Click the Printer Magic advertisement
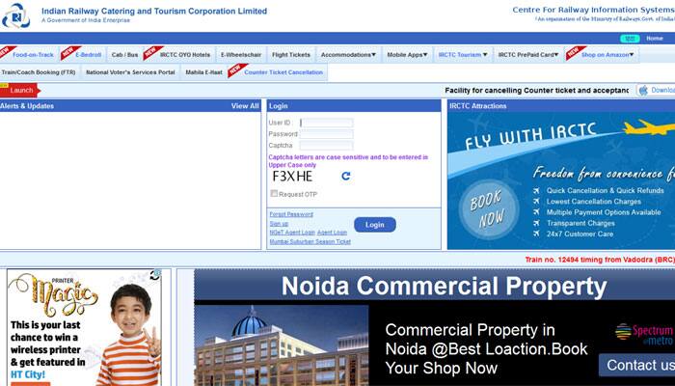This screenshot has height=386, width=675. (85, 327)
